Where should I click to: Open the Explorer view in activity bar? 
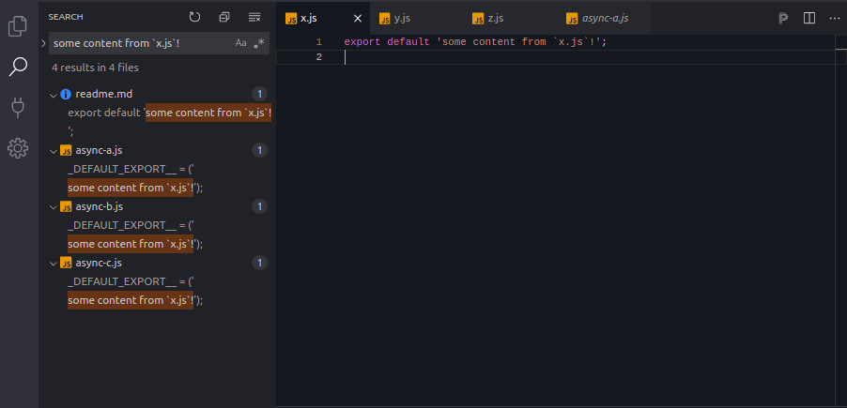[18, 26]
